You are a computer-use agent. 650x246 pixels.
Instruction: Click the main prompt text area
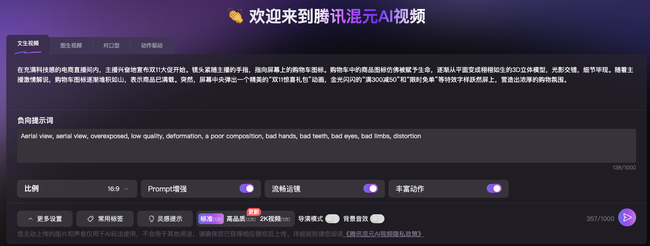coord(327,82)
